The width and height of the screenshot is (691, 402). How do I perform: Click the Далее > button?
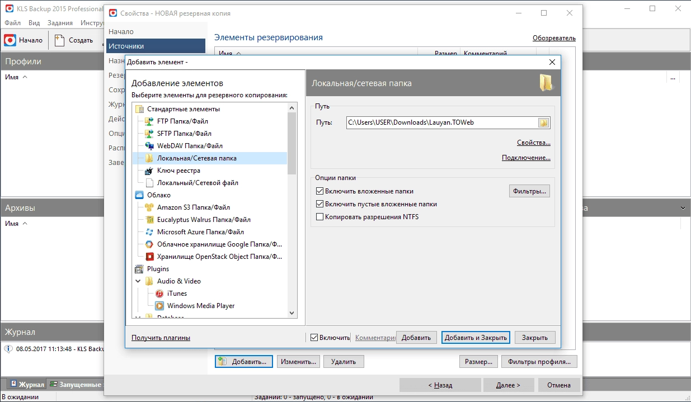pos(509,385)
